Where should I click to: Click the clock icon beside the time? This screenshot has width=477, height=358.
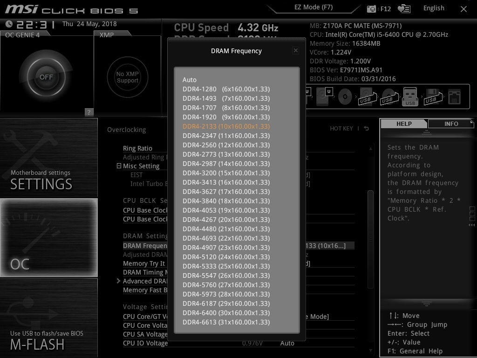9,24
